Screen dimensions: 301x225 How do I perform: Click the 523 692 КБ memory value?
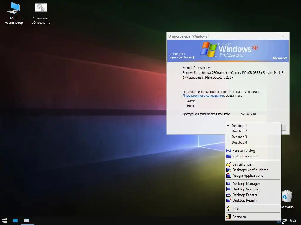coord(249,114)
